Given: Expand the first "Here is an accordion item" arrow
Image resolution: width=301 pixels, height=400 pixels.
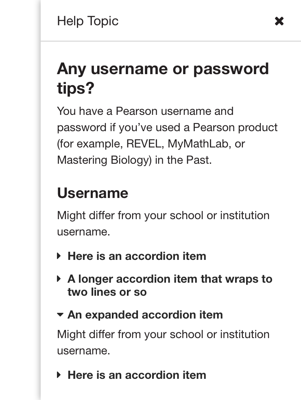Looking at the screenshot, I should coord(59,256).
